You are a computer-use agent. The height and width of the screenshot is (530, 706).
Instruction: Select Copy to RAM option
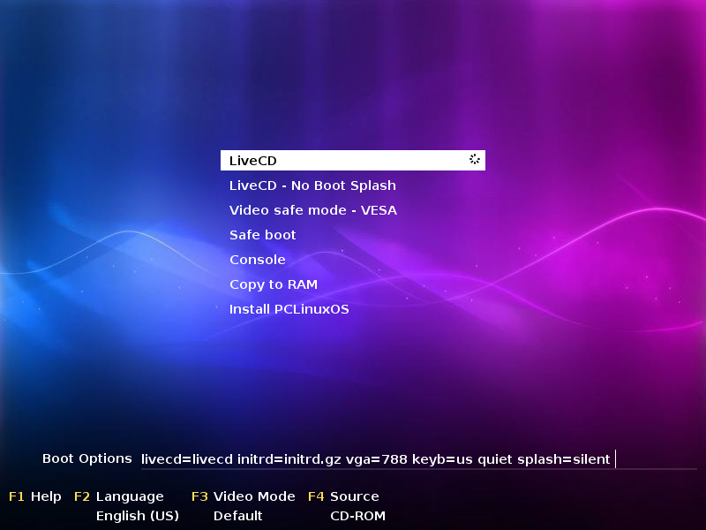pos(274,284)
